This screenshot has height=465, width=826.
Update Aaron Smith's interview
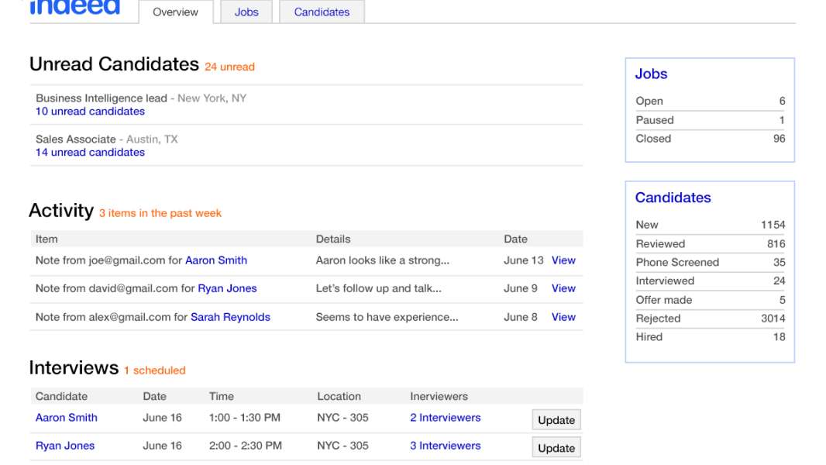pos(556,420)
